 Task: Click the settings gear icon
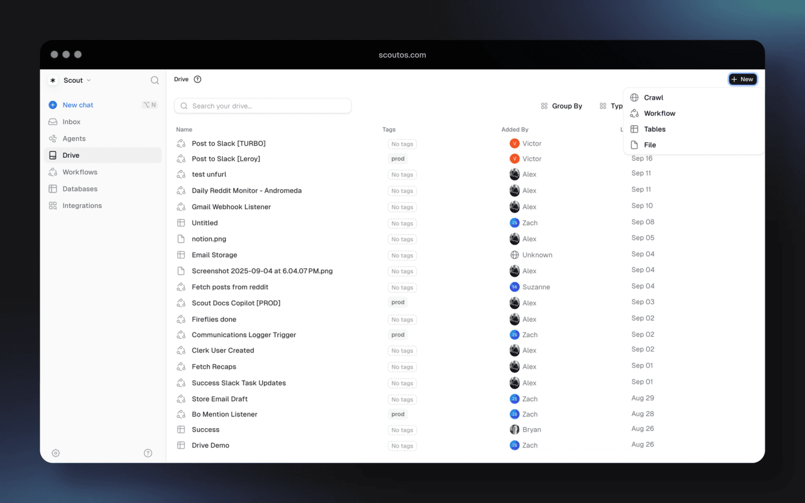click(55, 453)
